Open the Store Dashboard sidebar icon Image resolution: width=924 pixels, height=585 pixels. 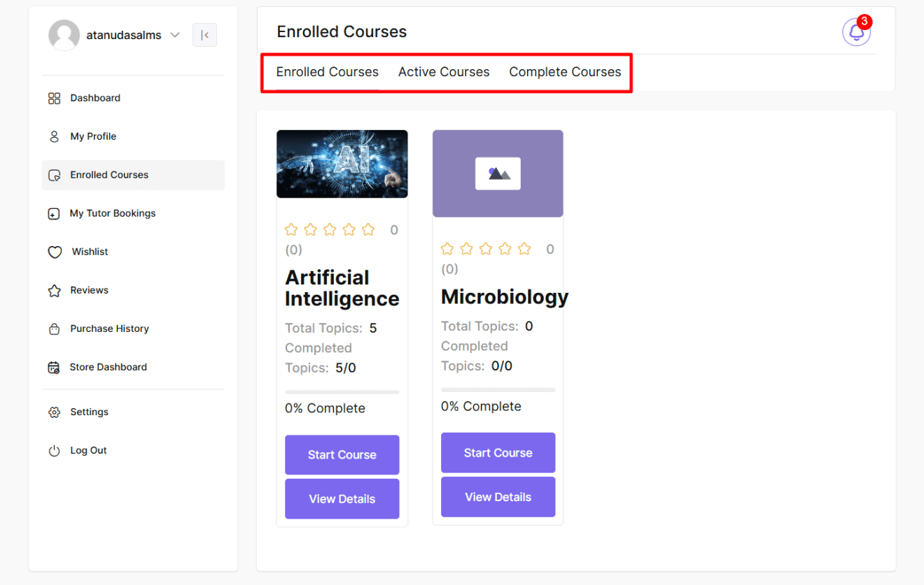pos(55,367)
